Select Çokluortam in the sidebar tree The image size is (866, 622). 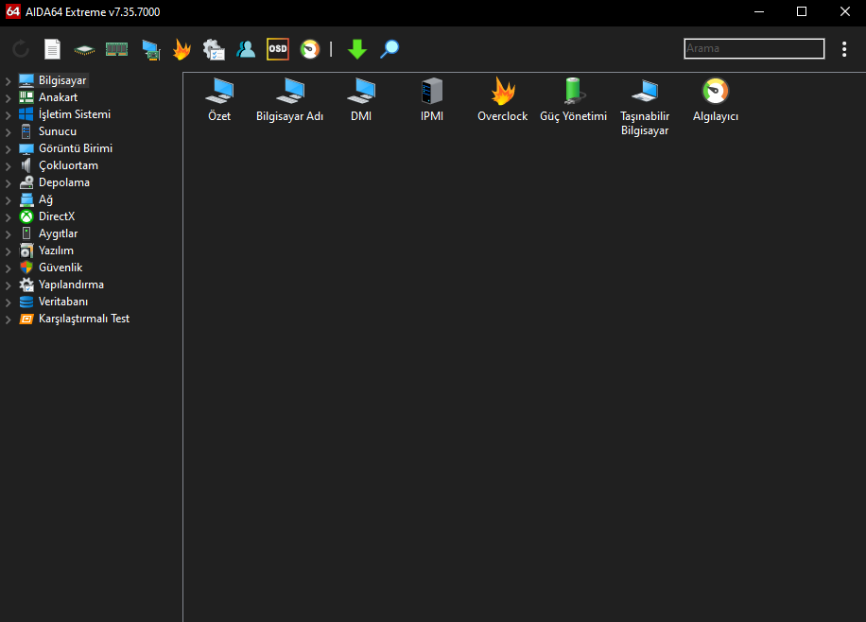click(x=68, y=165)
